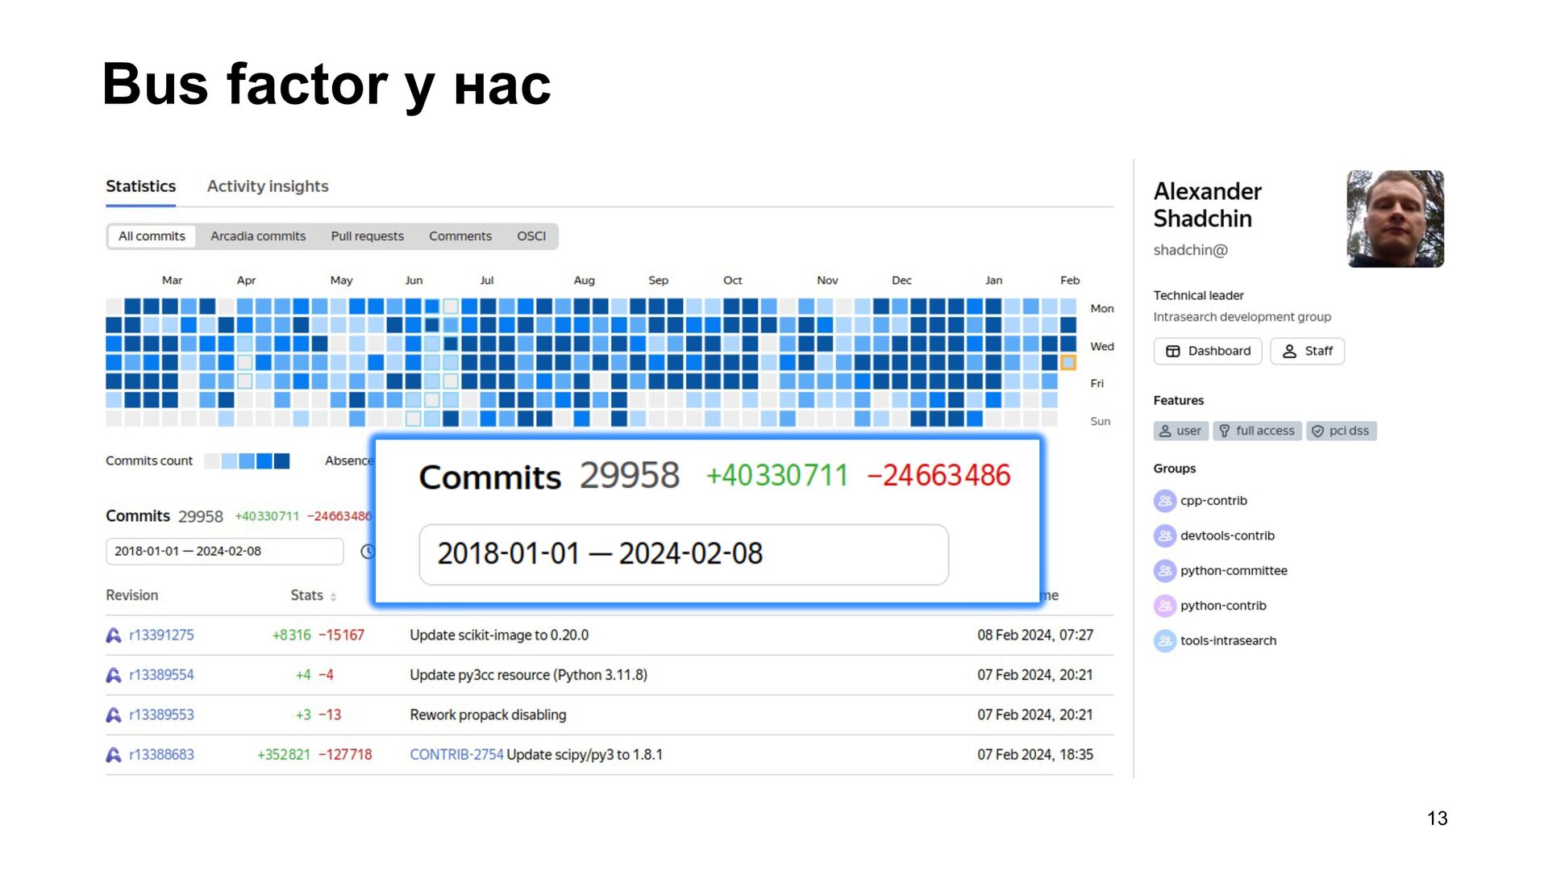Screen dimensions: 1548x871
Task: Click Arcadia icon beside revision r13388683
Action: click(x=114, y=755)
